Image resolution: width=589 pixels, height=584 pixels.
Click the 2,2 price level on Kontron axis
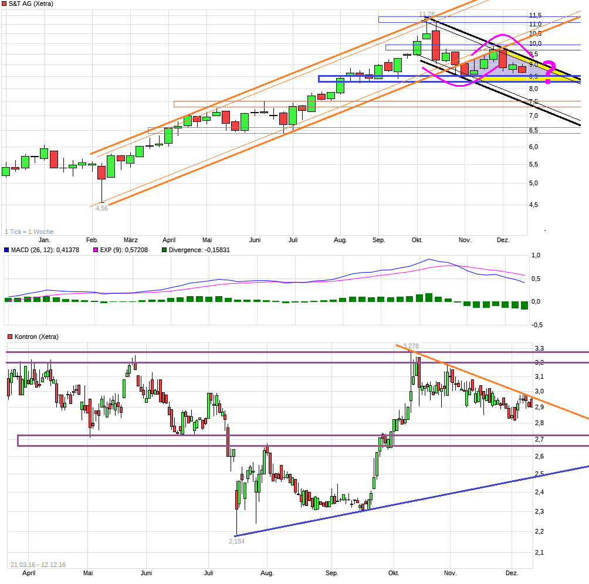(539, 531)
